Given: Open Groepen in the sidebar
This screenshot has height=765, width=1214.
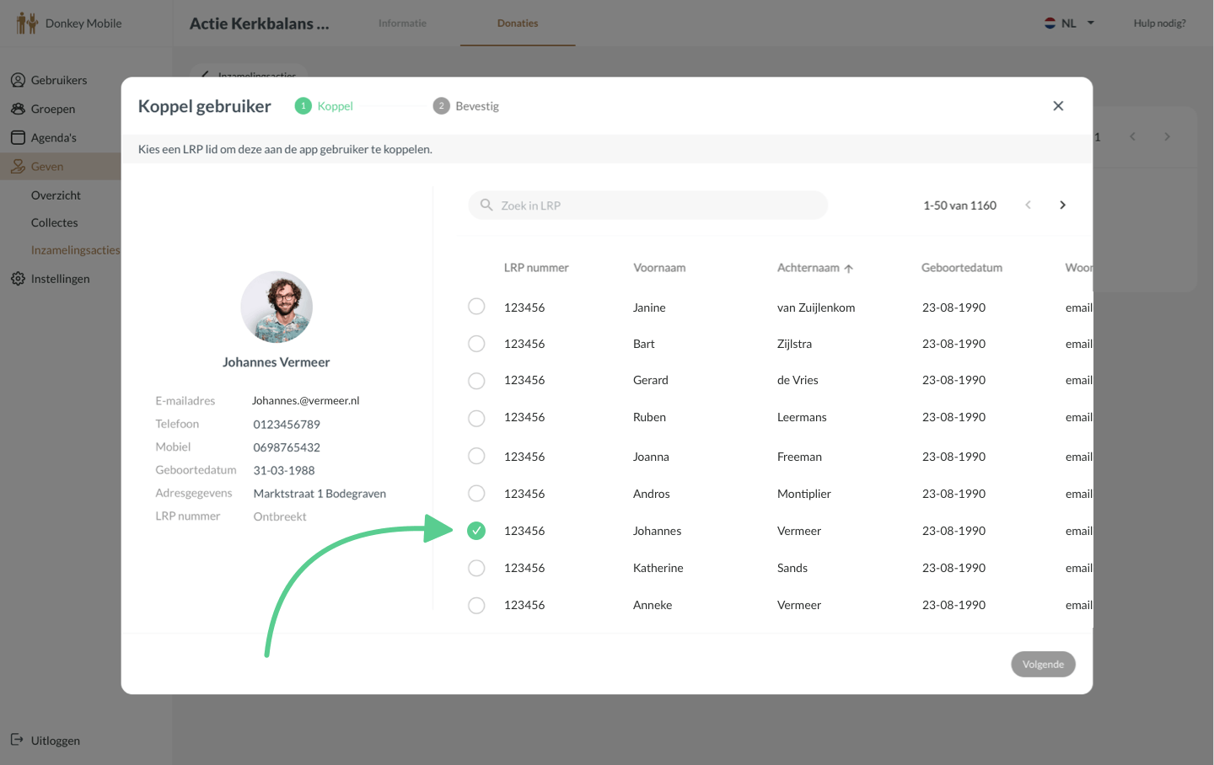Looking at the screenshot, I should [53, 109].
